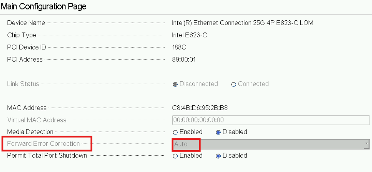Select the Disconnected Link Status radio button
372x172 pixels.
click(175, 84)
